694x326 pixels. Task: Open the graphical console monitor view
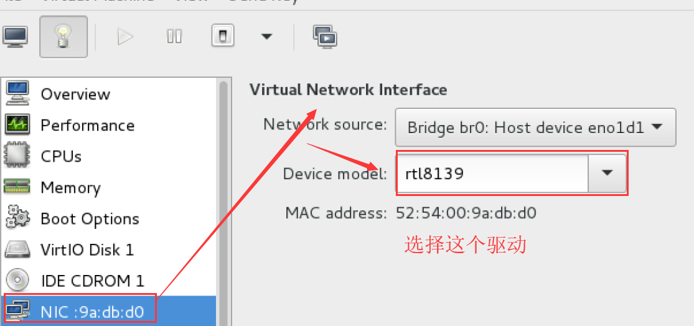click(x=15, y=37)
